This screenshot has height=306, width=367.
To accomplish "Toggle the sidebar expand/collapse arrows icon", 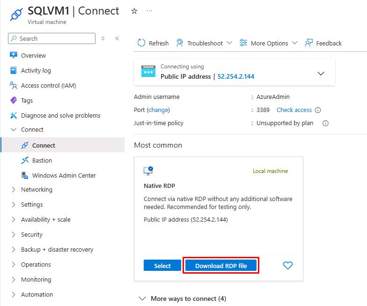I will click(103, 38).
